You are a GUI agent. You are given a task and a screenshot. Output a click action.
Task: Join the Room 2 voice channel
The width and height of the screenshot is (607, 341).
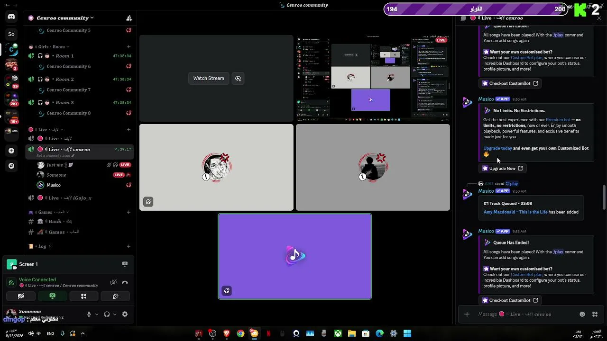click(80, 79)
